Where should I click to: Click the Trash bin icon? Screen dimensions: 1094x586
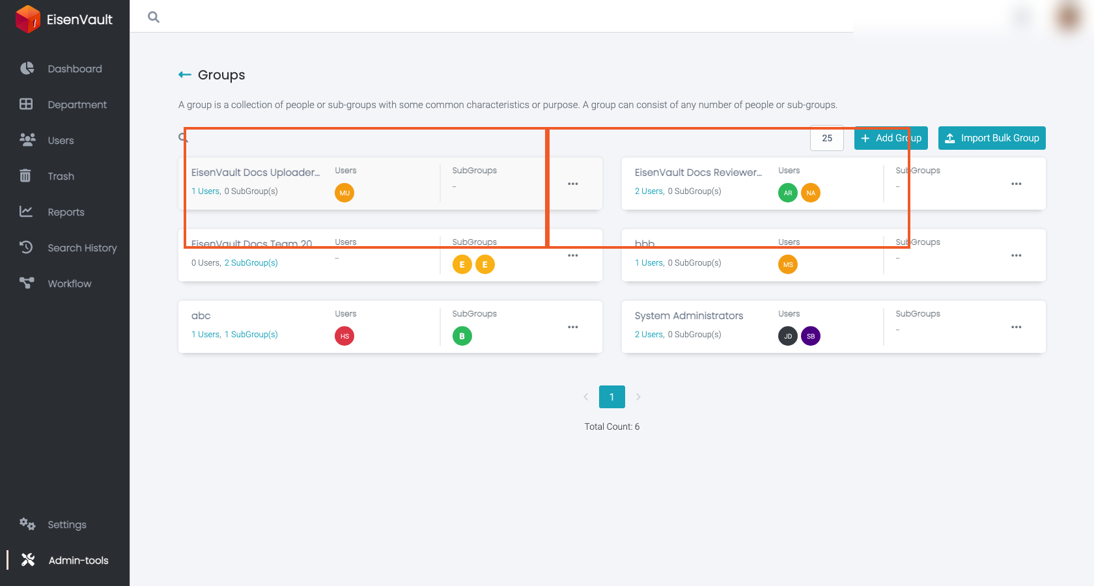pyautogui.click(x=25, y=176)
